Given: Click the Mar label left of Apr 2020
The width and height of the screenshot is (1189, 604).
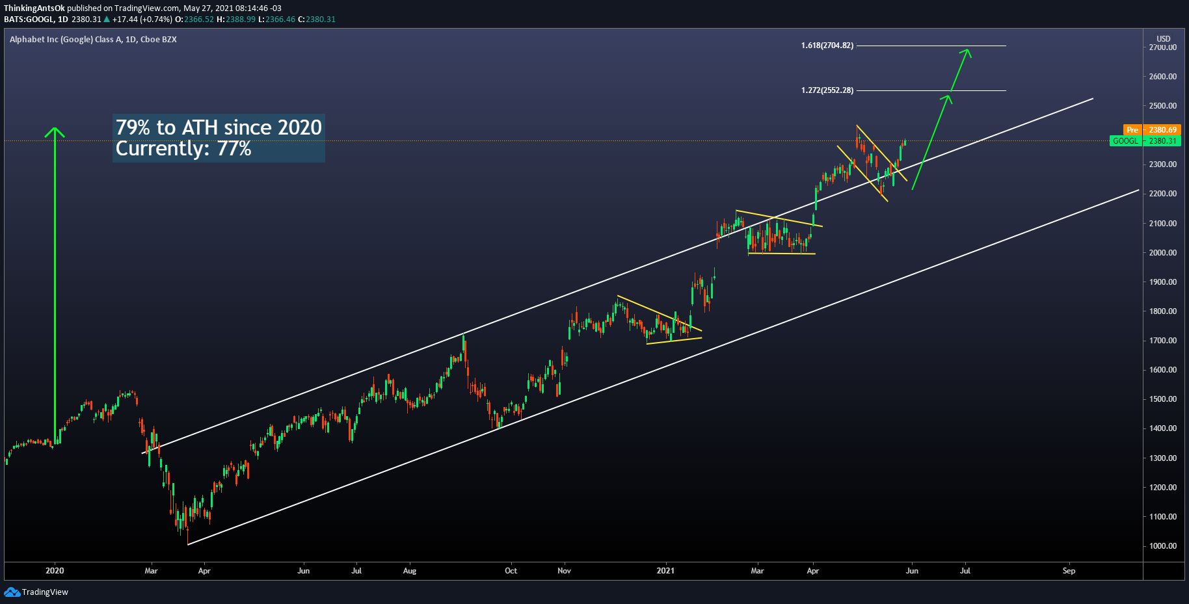Looking at the screenshot, I should (151, 571).
